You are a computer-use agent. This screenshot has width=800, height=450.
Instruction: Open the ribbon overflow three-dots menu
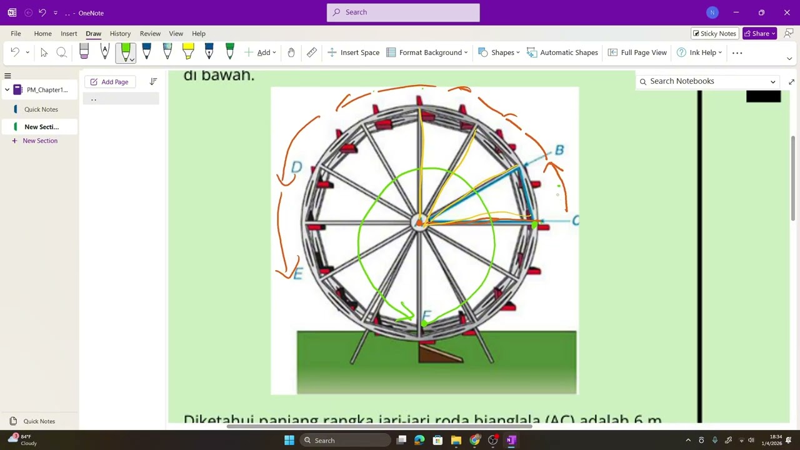737,52
